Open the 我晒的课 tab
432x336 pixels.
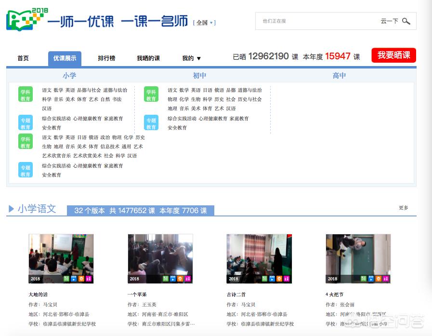pos(149,58)
